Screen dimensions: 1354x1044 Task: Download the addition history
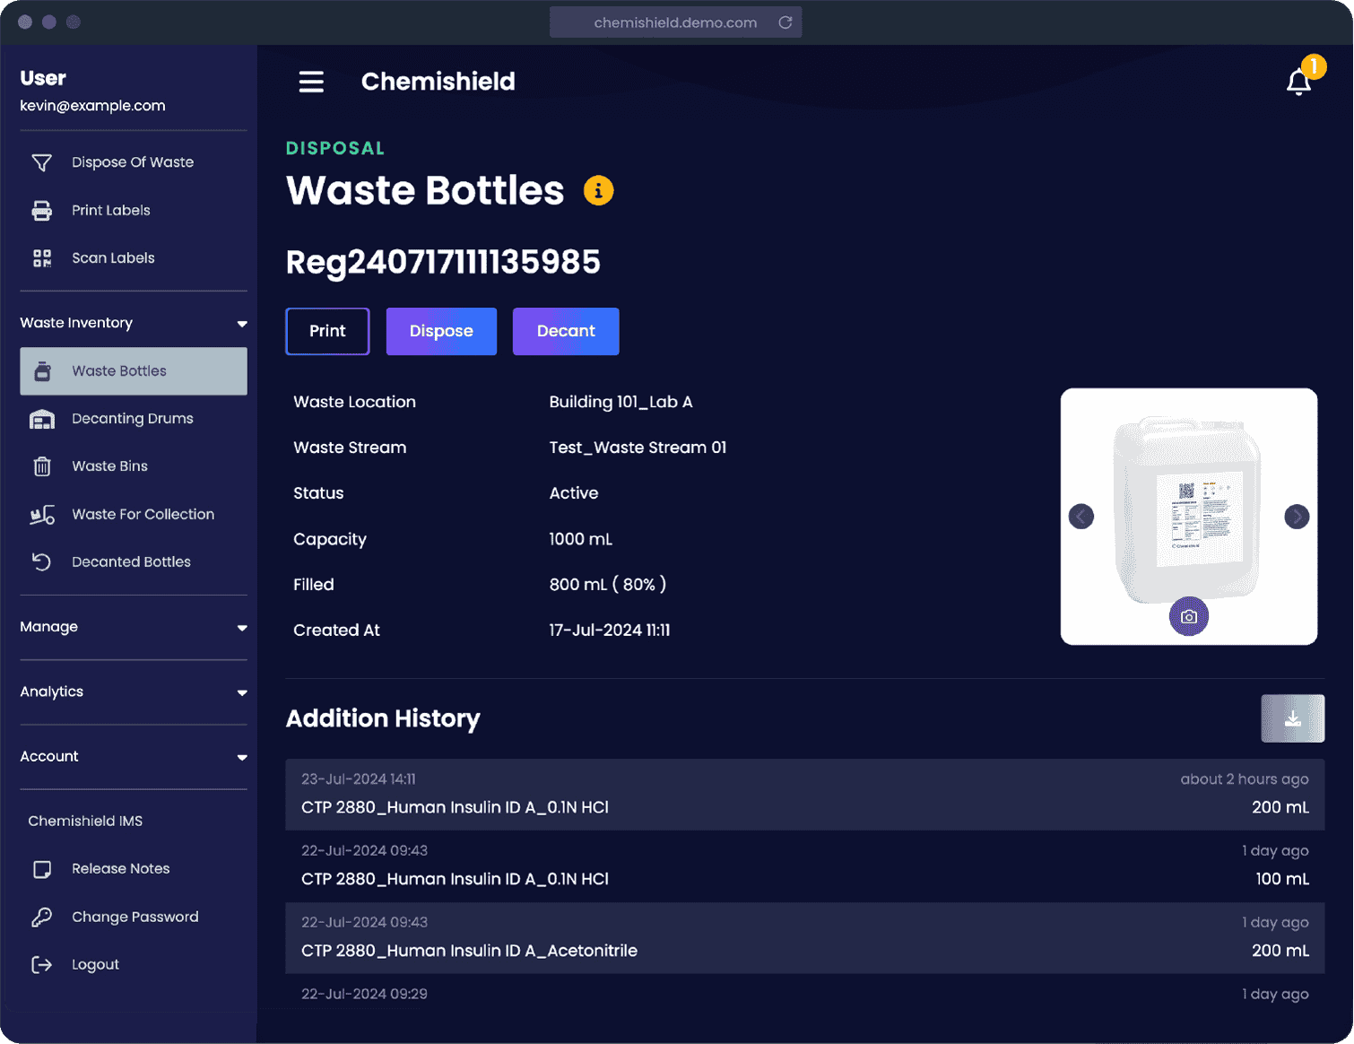point(1293,718)
